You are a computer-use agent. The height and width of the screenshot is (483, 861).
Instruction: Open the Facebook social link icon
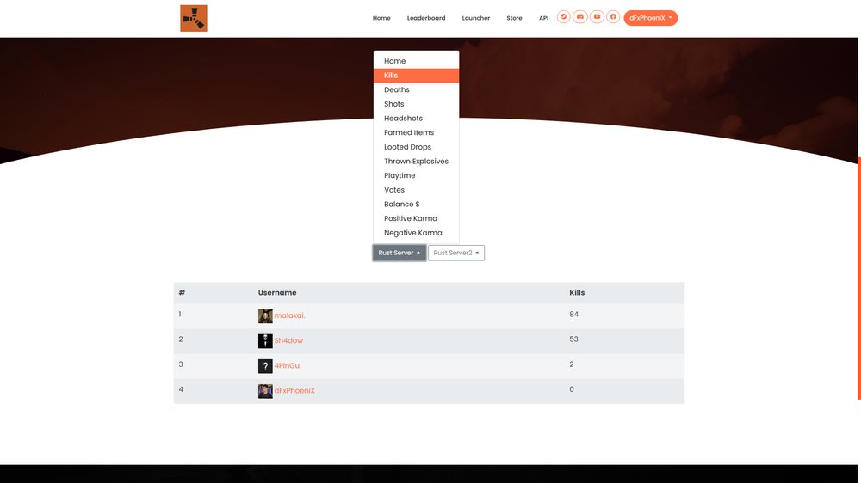613,17
